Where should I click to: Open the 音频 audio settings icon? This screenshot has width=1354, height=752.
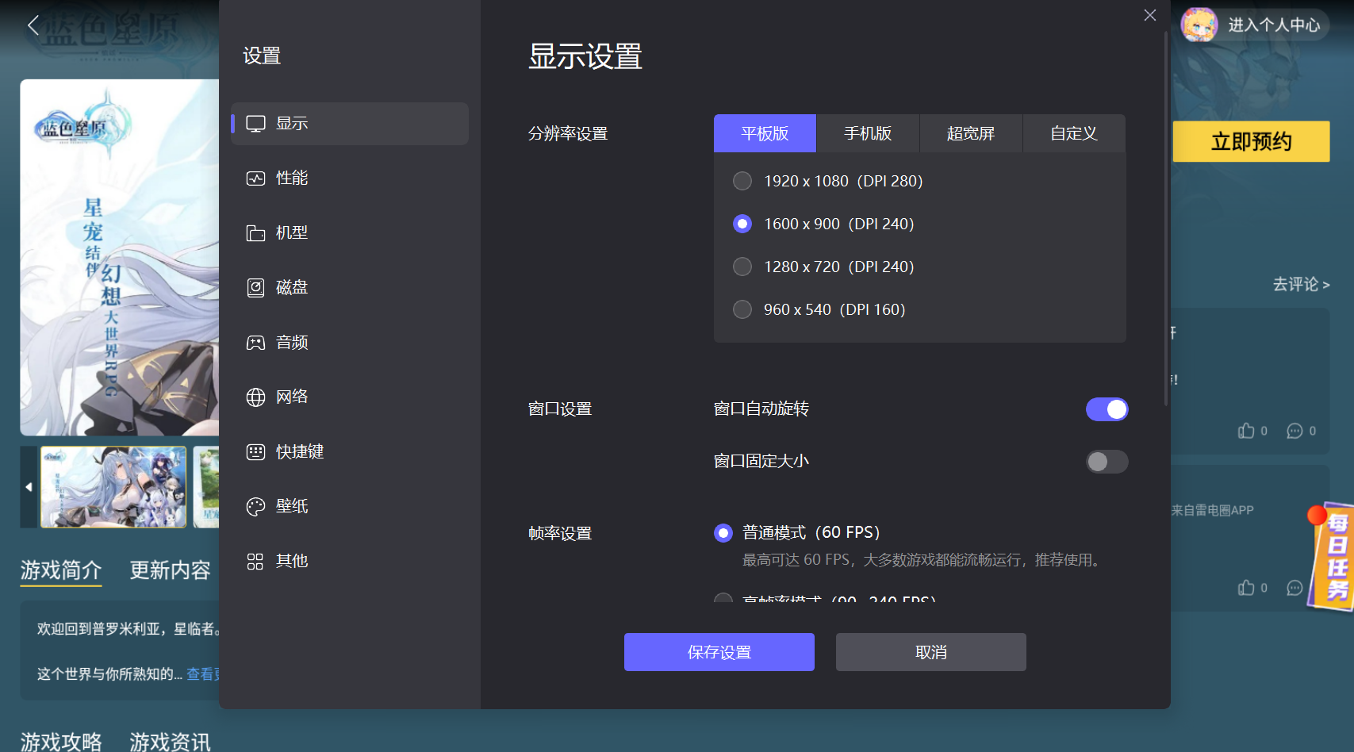(255, 343)
